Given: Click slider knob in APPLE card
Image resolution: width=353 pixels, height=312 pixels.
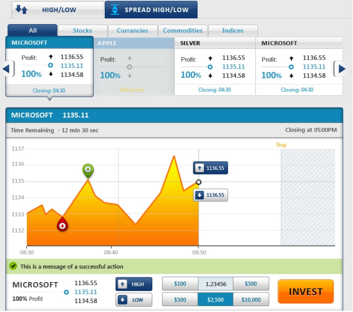Looking at the screenshot, I should (130, 67).
